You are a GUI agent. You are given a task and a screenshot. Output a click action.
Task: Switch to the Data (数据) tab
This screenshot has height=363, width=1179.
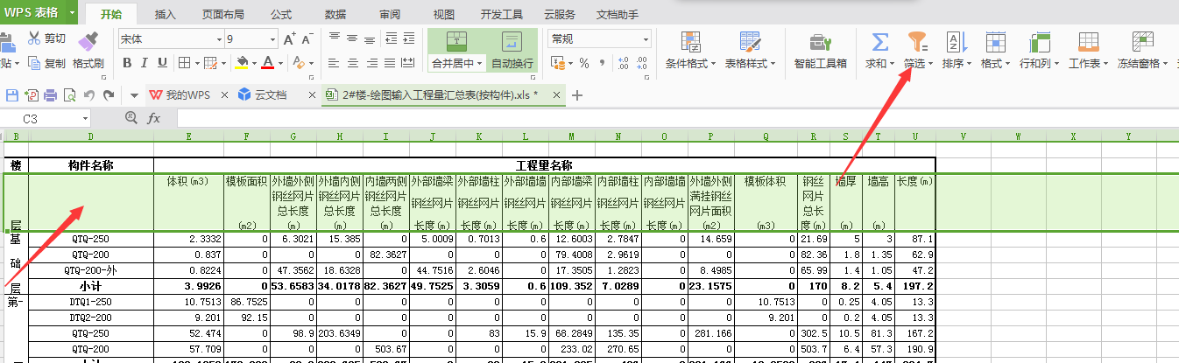[x=335, y=15]
